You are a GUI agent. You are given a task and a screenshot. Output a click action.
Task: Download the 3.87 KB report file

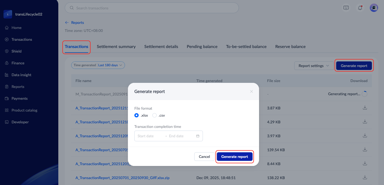[x=365, y=108]
